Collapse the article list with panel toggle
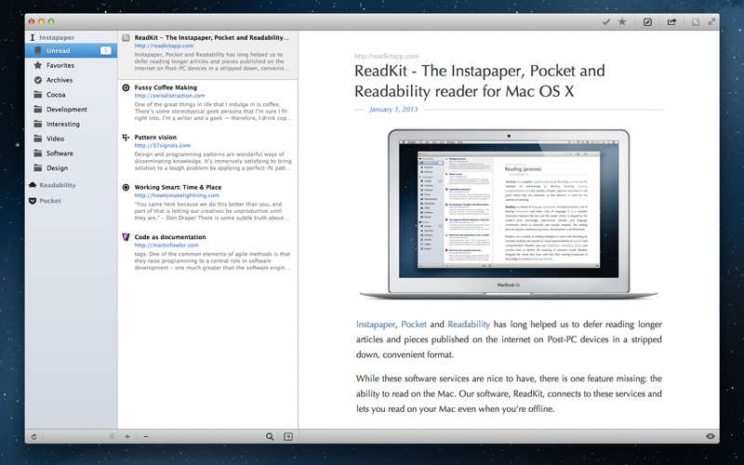The height and width of the screenshot is (465, 744). pyautogui.click(x=288, y=436)
